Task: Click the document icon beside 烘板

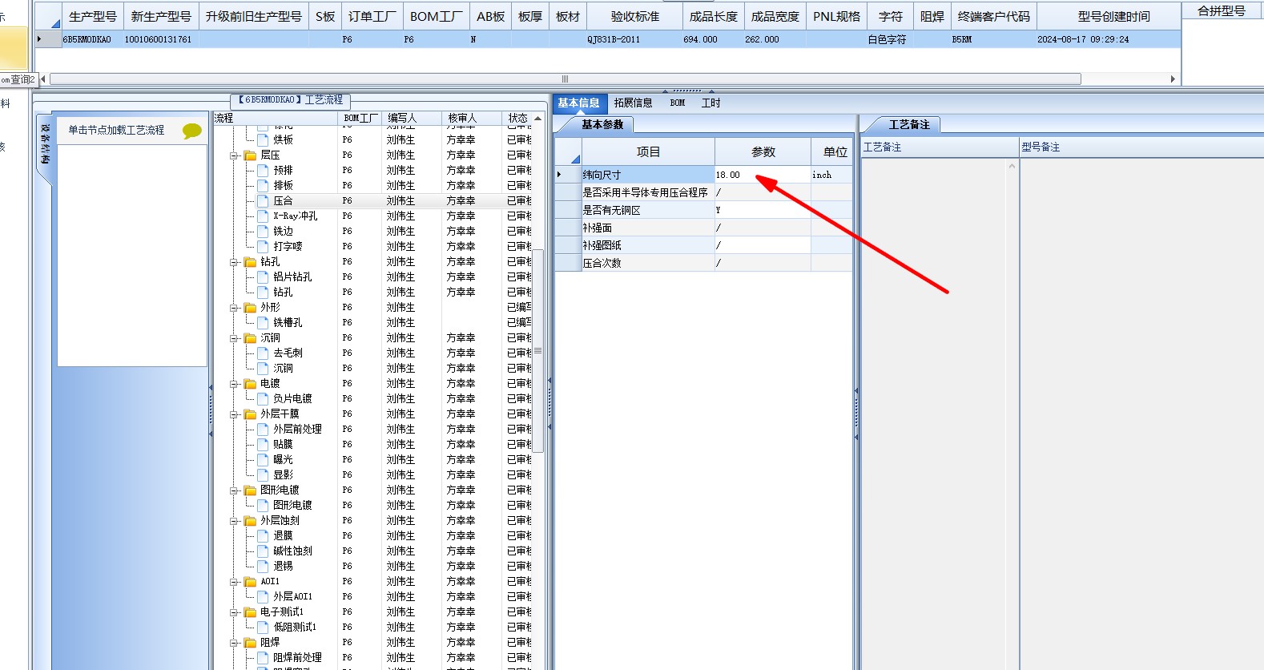Action: pyautogui.click(x=263, y=140)
